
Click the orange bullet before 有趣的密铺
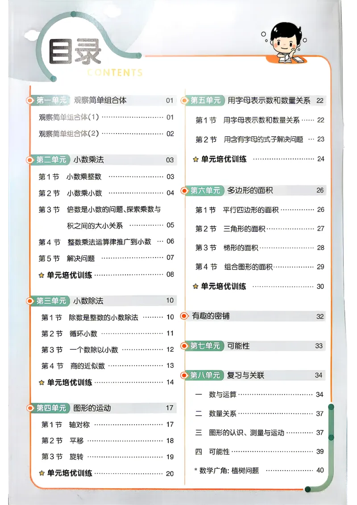184,316
